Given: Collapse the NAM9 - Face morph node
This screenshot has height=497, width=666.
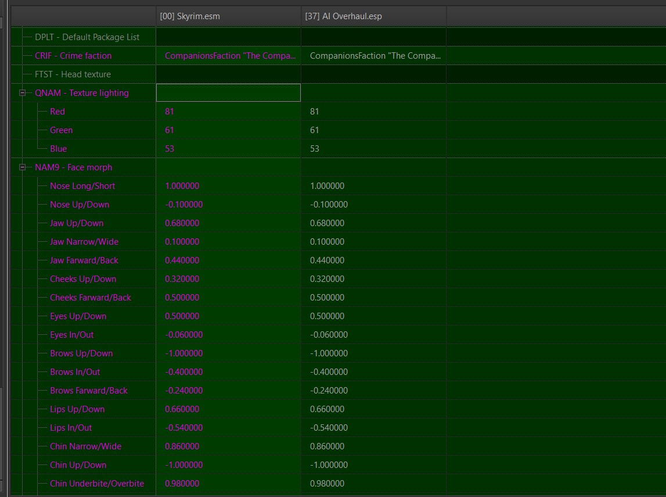Looking at the screenshot, I should 23,167.
